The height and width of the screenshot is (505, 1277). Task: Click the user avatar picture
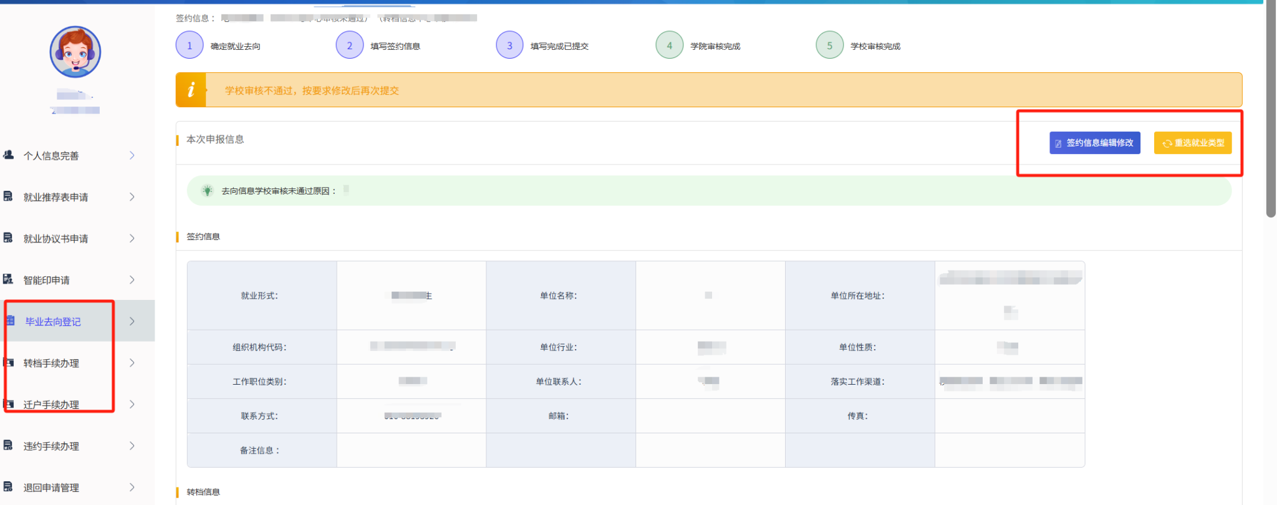click(x=75, y=52)
